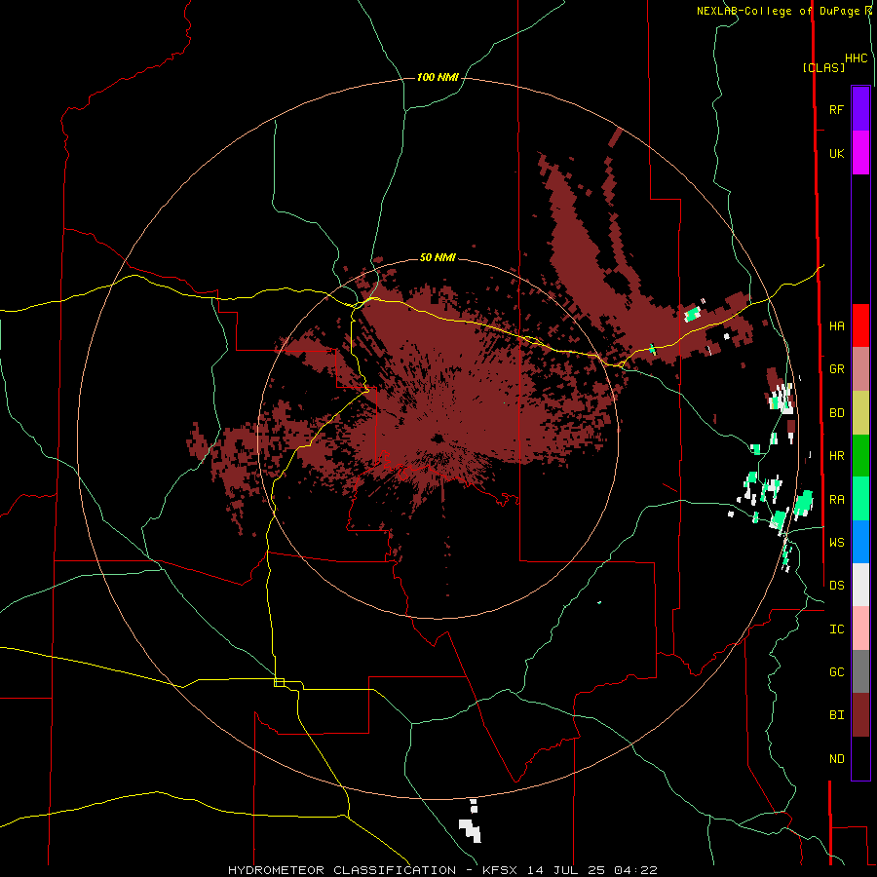Click the DS white legend swatch

[x=860, y=585]
